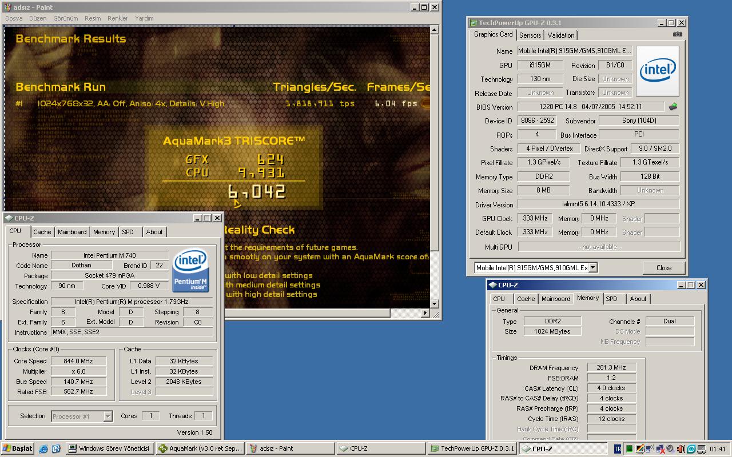Open the SPD tab in the Memory window

(611, 299)
